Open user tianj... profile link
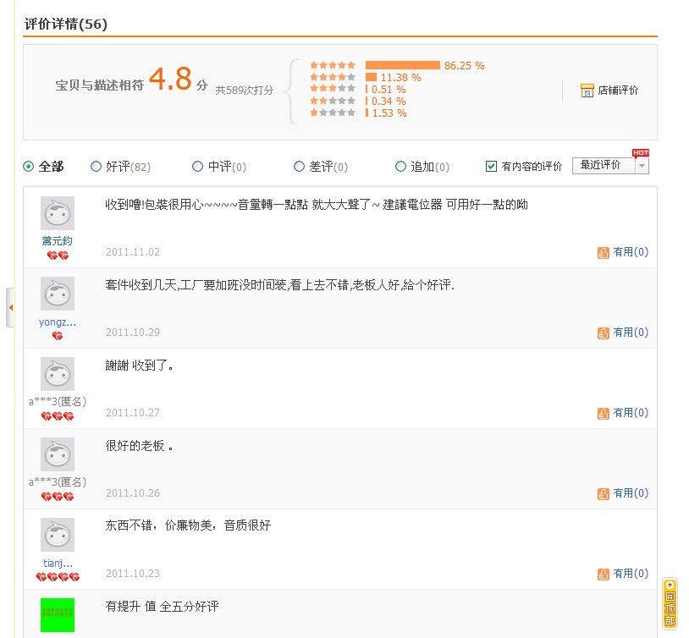689x638 pixels. click(58, 563)
